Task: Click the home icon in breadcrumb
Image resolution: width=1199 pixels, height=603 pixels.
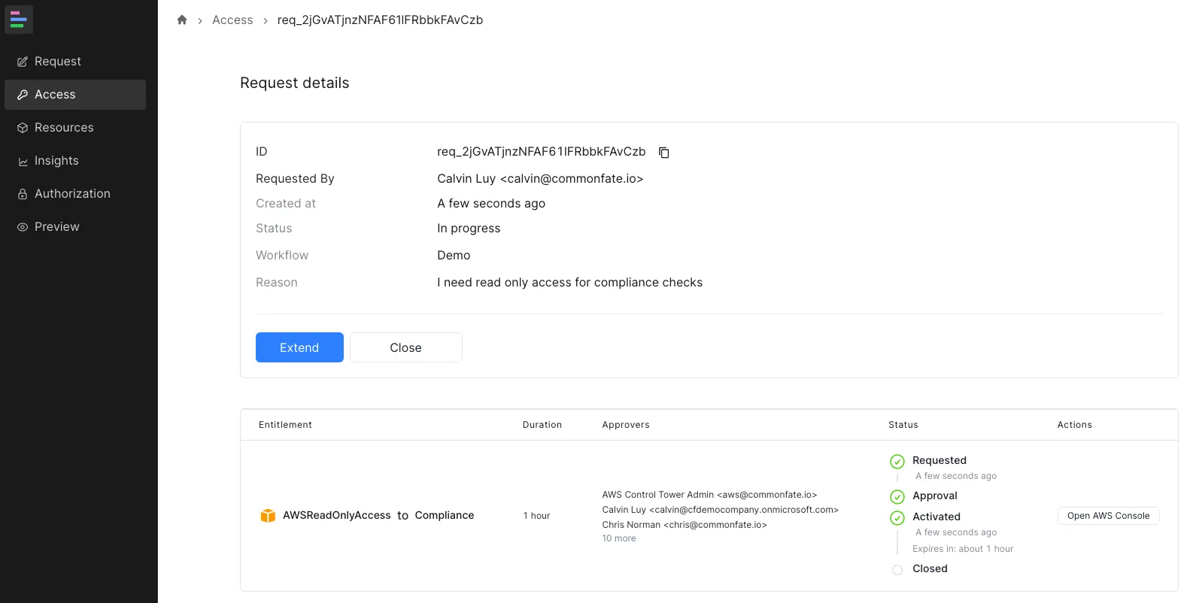Action: [x=182, y=20]
